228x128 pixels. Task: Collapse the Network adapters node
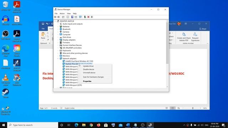(58, 59)
